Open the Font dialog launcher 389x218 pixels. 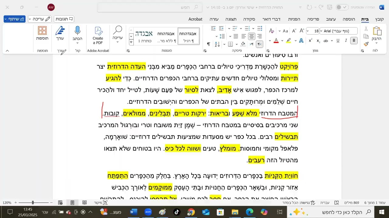point(268,51)
